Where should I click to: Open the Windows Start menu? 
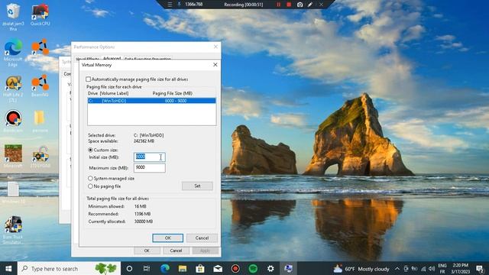8,268
